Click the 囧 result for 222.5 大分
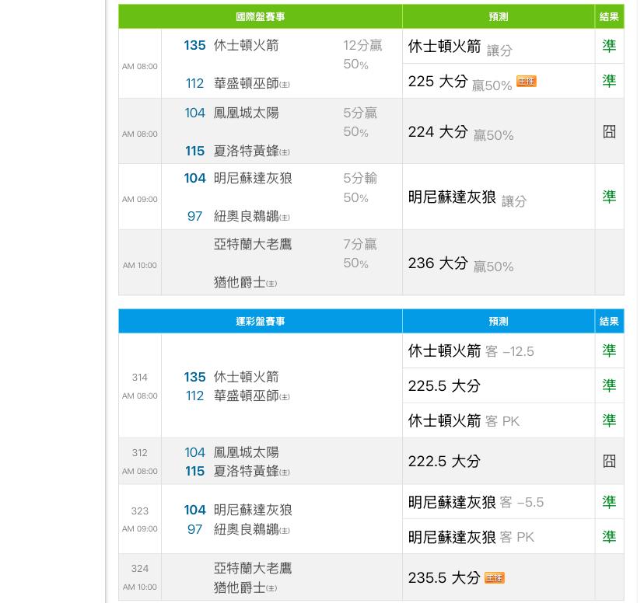The height and width of the screenshot is (603, 644). click(x=609, y=461)
